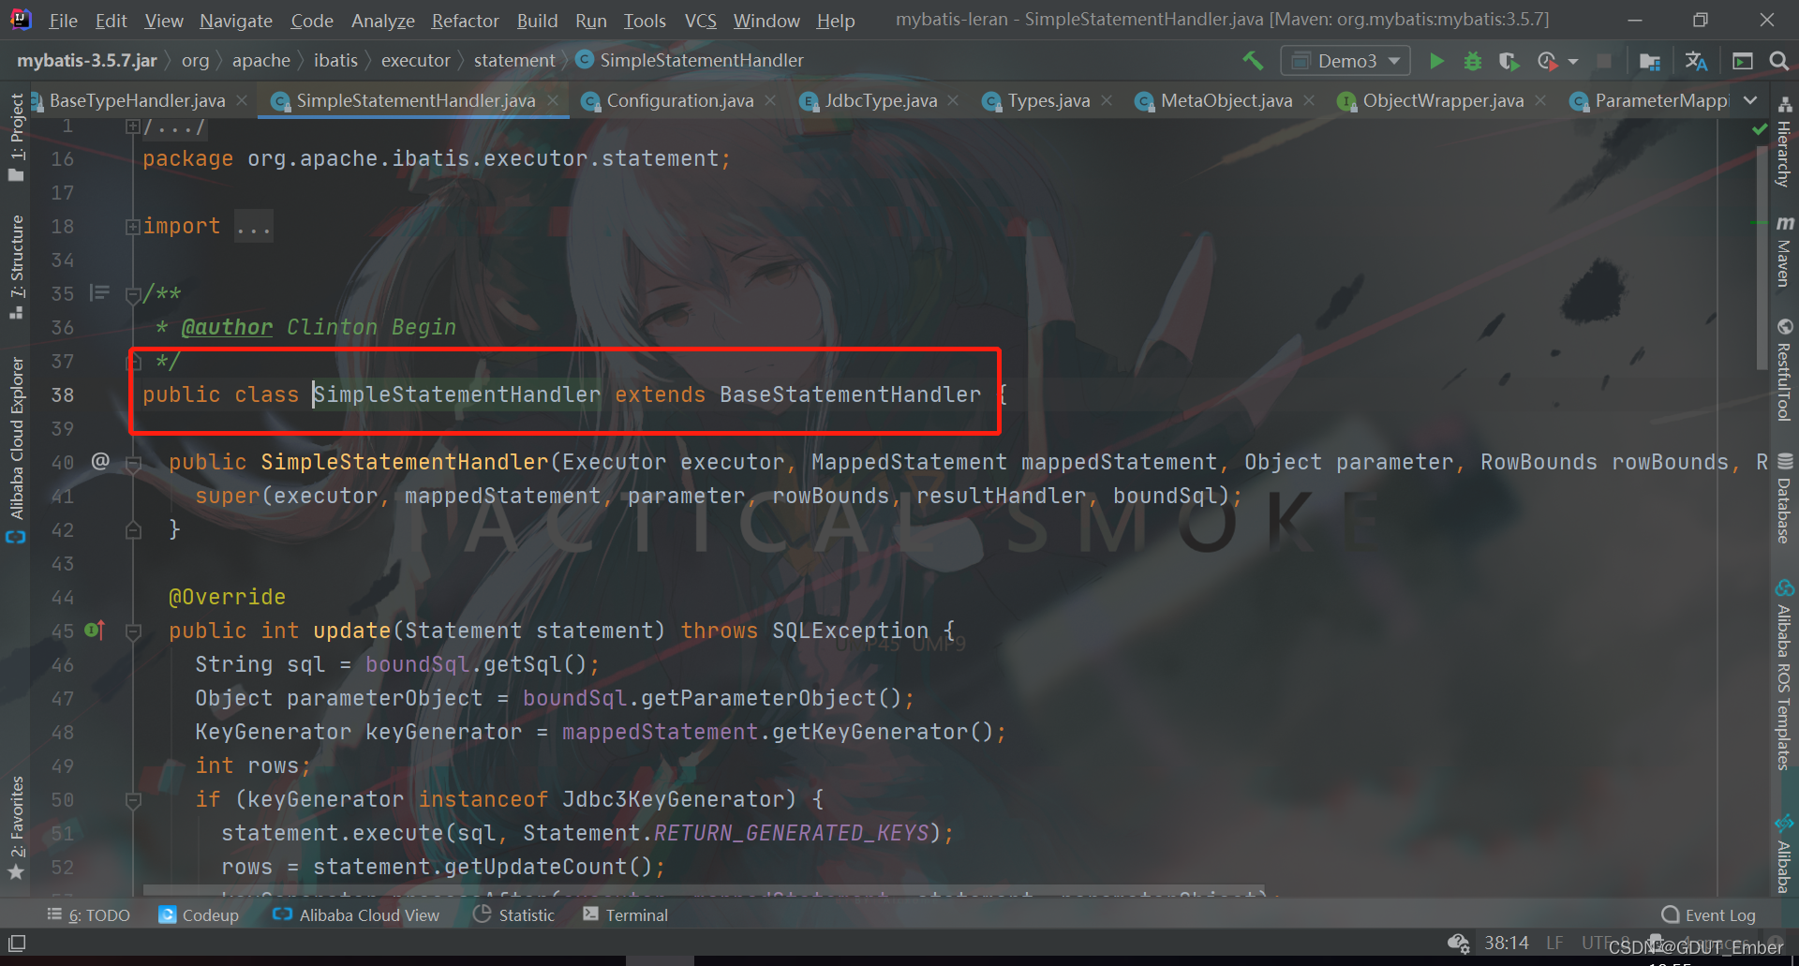
Task: Switch to JdbcType.java tab
Action: tap(880, 100)
